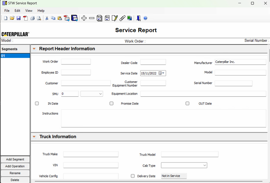Open the Edit menu
270x183 pixels.
pyautogui.click(x=17, y=11)
